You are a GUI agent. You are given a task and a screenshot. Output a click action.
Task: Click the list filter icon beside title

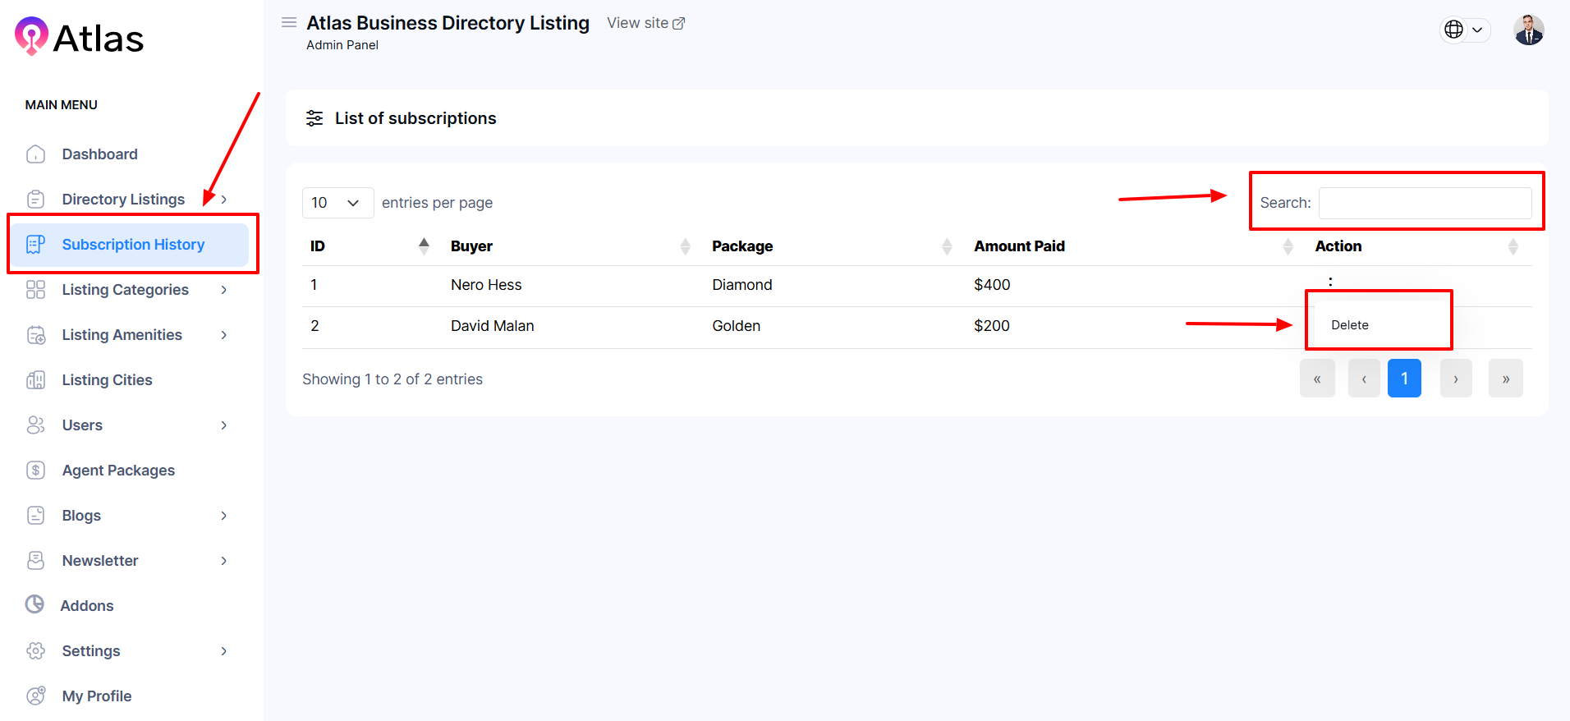[x=314, y=118]
